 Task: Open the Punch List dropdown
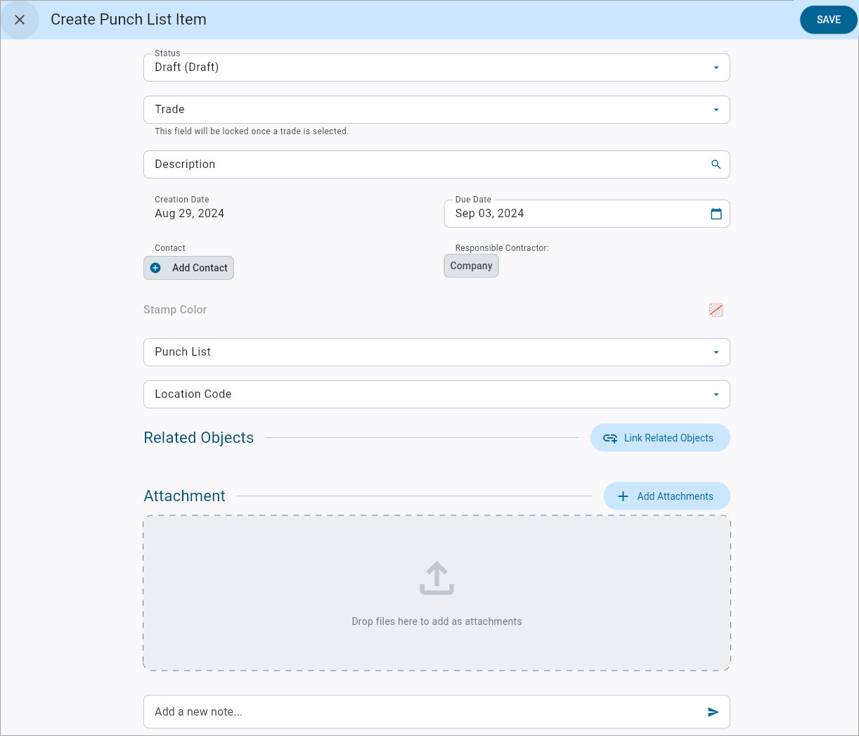[437, 352]
